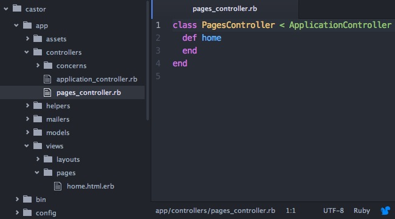Image resolution: width=395 pixels, height=219 pixels.
Task: Click the mailers folder icon
Action: (x=38, y=119)
